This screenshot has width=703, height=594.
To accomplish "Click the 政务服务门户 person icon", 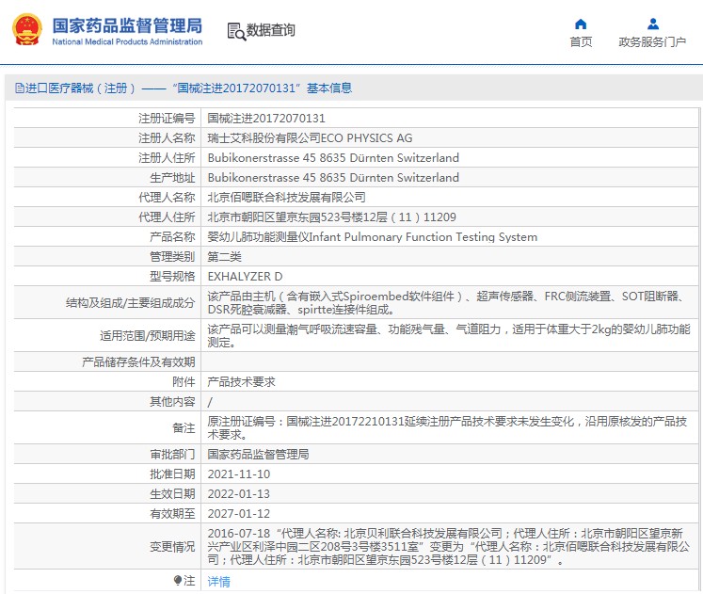I will 653,24.
